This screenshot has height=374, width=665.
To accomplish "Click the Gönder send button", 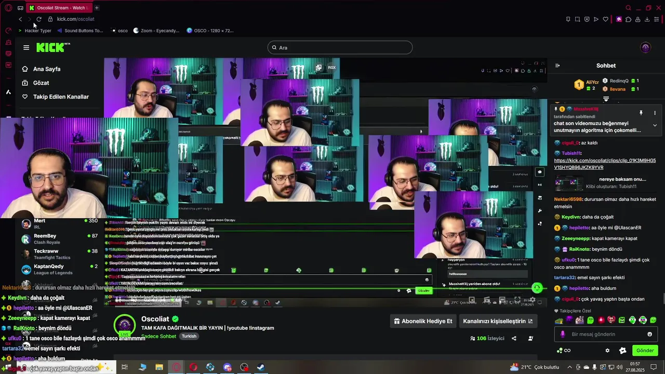I will pos(645,351).
